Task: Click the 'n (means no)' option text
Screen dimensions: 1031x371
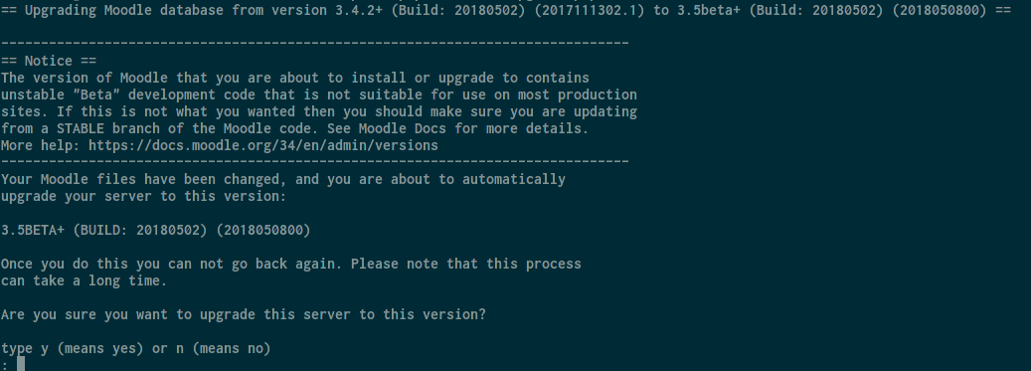Action: [x=223, y=349]
